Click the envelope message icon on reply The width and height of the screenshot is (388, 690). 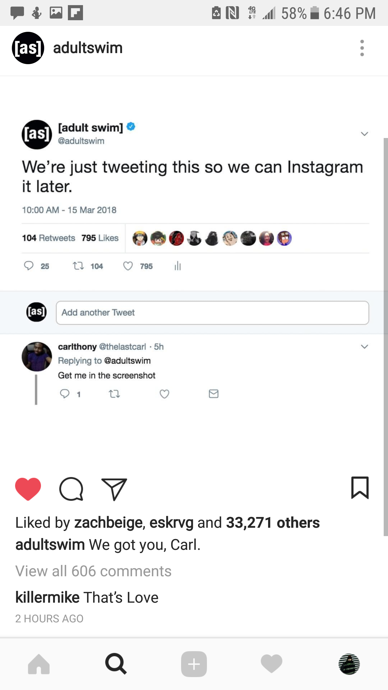(x=214, y=394)
